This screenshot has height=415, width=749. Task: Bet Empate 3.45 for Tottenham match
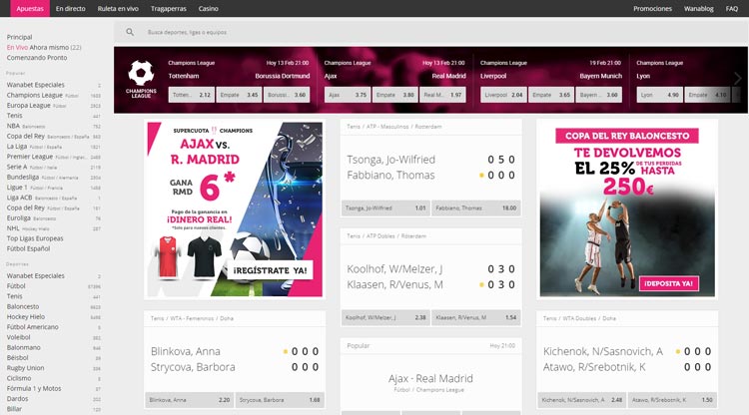(239, 95)
